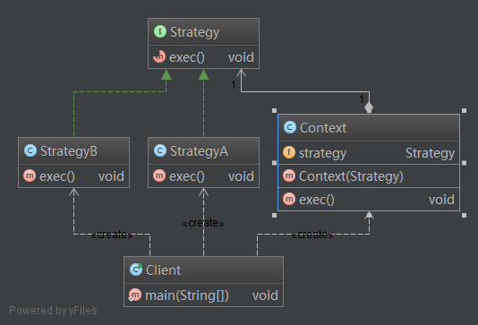Click the static main method icon in Client
The image size is (478, 325).
pyautogui.click(x=135, y=295)
